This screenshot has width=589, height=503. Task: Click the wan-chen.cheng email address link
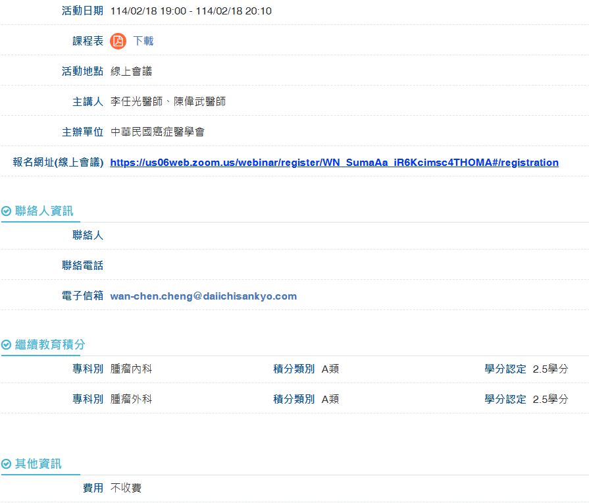(203, 296)
